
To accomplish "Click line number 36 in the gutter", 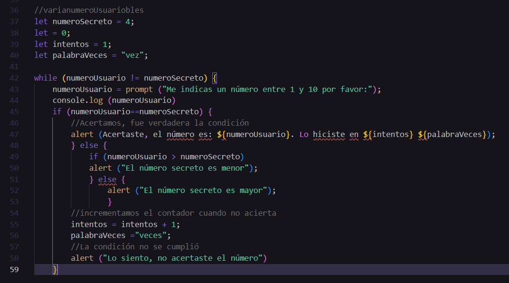I will [x=14, y=10].
